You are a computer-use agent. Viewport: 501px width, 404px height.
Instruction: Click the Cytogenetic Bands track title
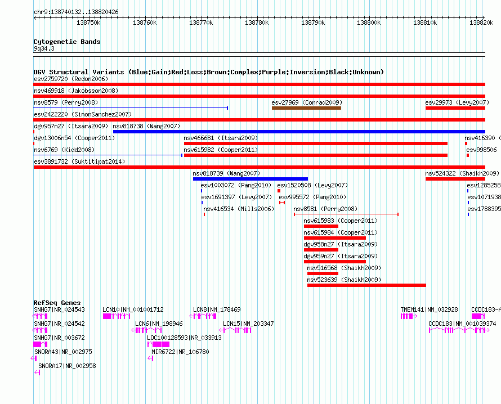tap(67, 42)
